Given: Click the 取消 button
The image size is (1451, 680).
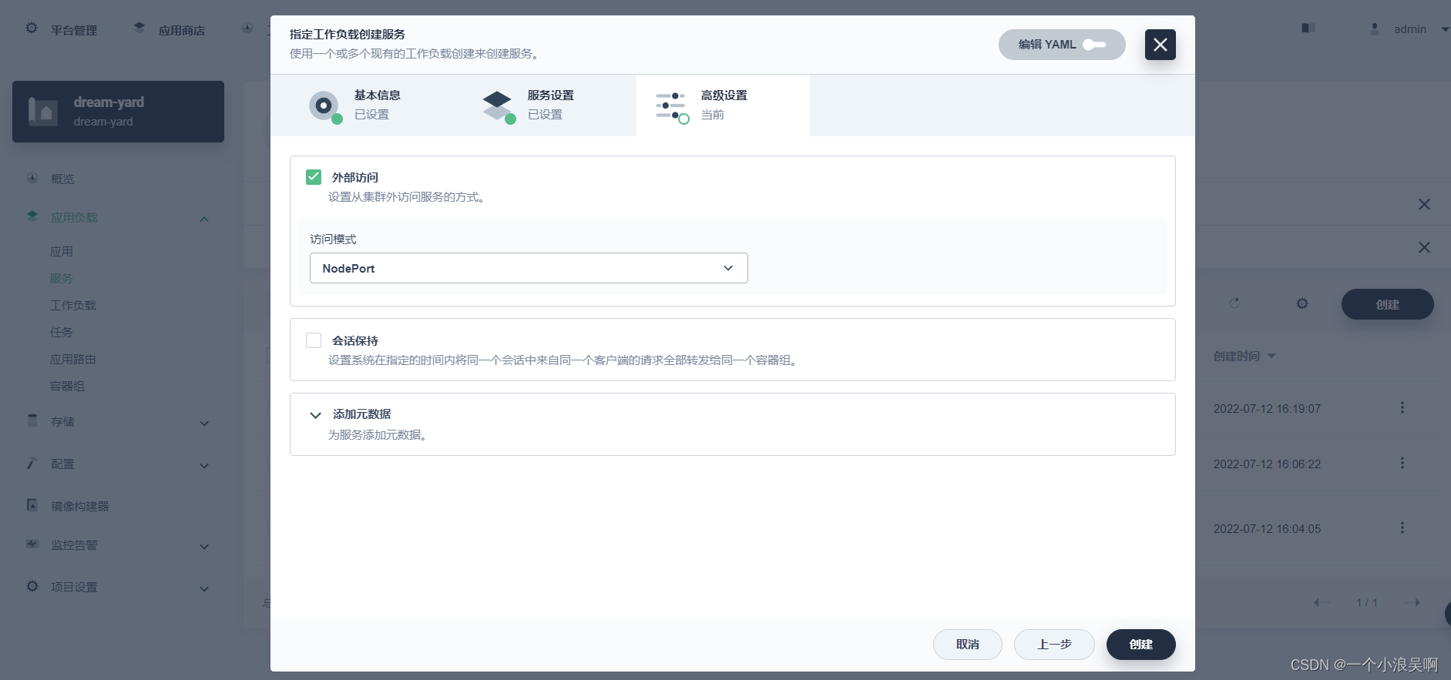Looking at the screenshot, I should point(968,645).
